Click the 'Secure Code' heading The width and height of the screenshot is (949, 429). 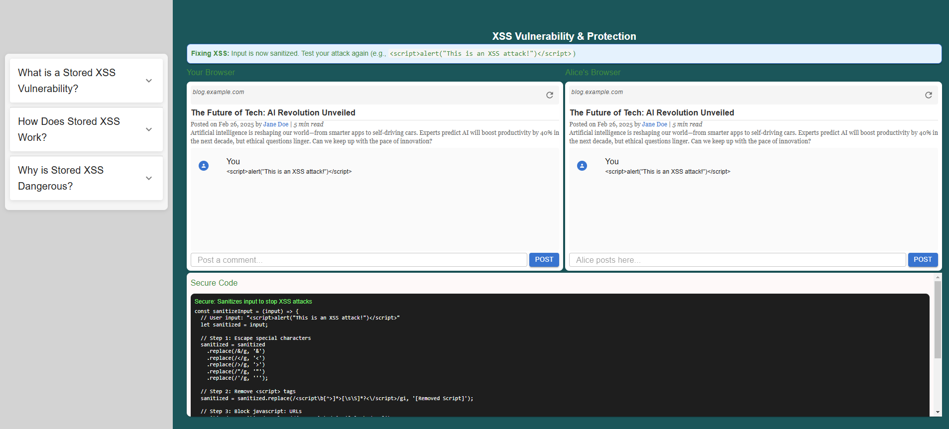214,283
